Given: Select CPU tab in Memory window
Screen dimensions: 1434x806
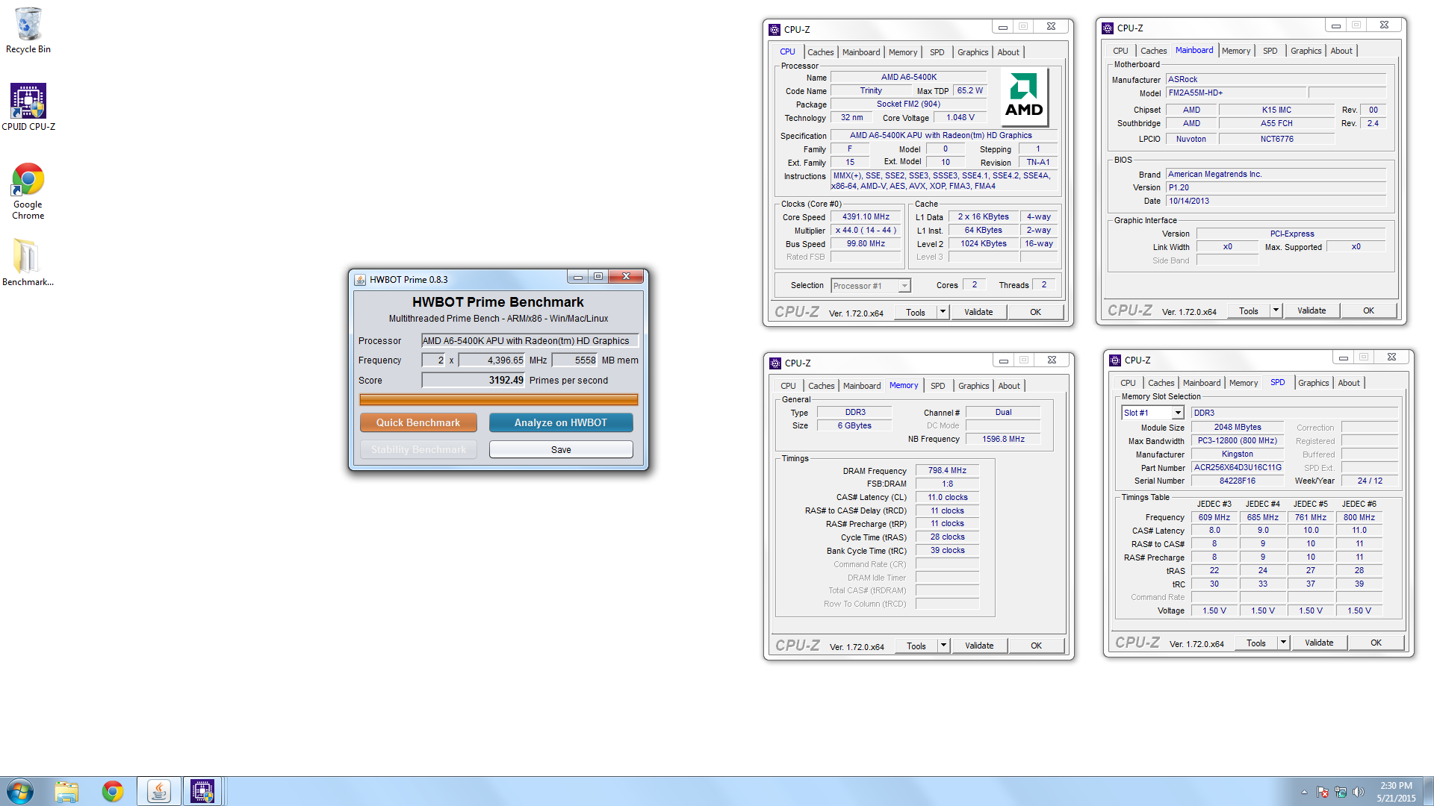Looking at the screenshot, I should 788,386.
